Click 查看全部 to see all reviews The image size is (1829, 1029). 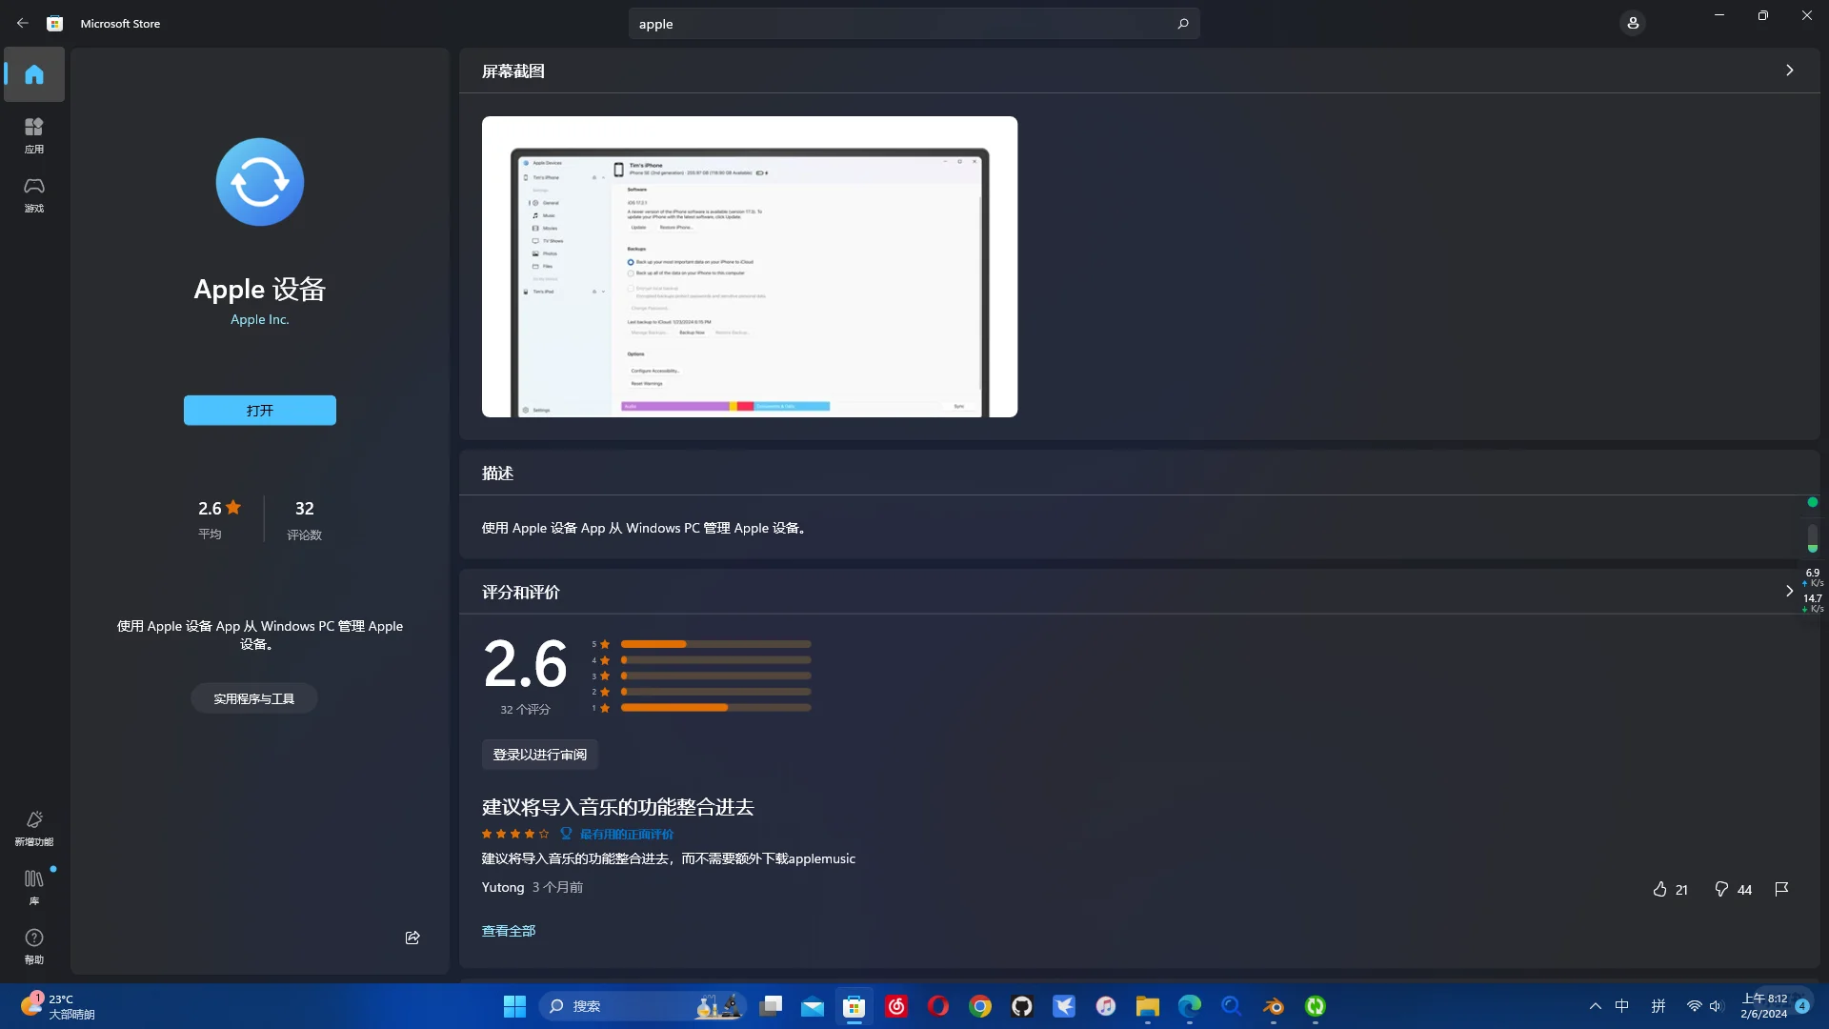tap(508, 930)
